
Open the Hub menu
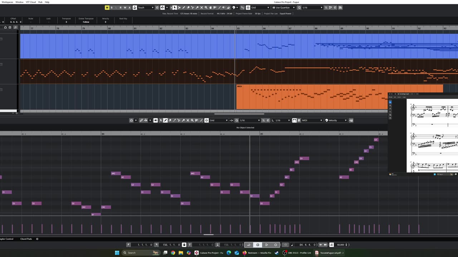click(x=40, y=2)
